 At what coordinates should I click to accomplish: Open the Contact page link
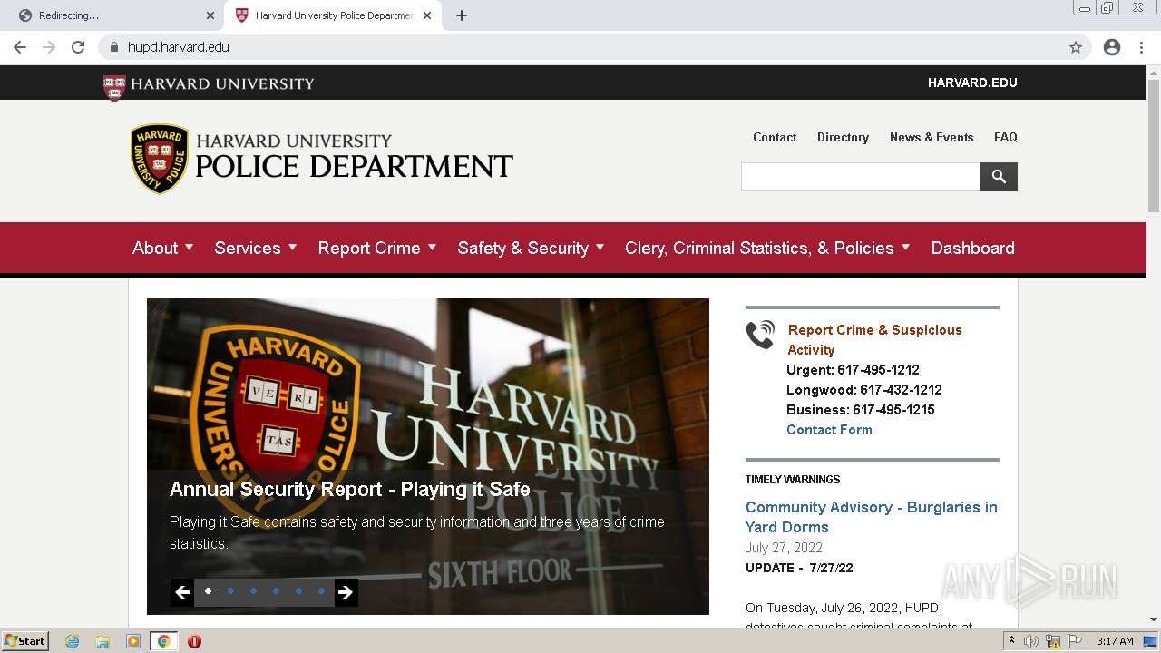775,137
